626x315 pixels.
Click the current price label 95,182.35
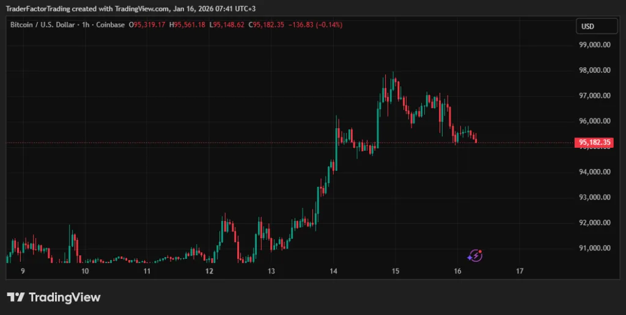coord(594,143)
